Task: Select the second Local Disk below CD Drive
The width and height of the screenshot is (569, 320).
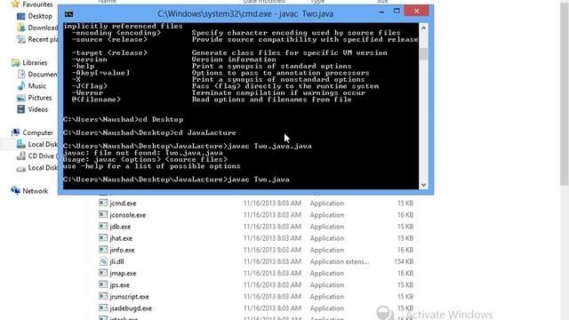Action: tap(43, 168)
